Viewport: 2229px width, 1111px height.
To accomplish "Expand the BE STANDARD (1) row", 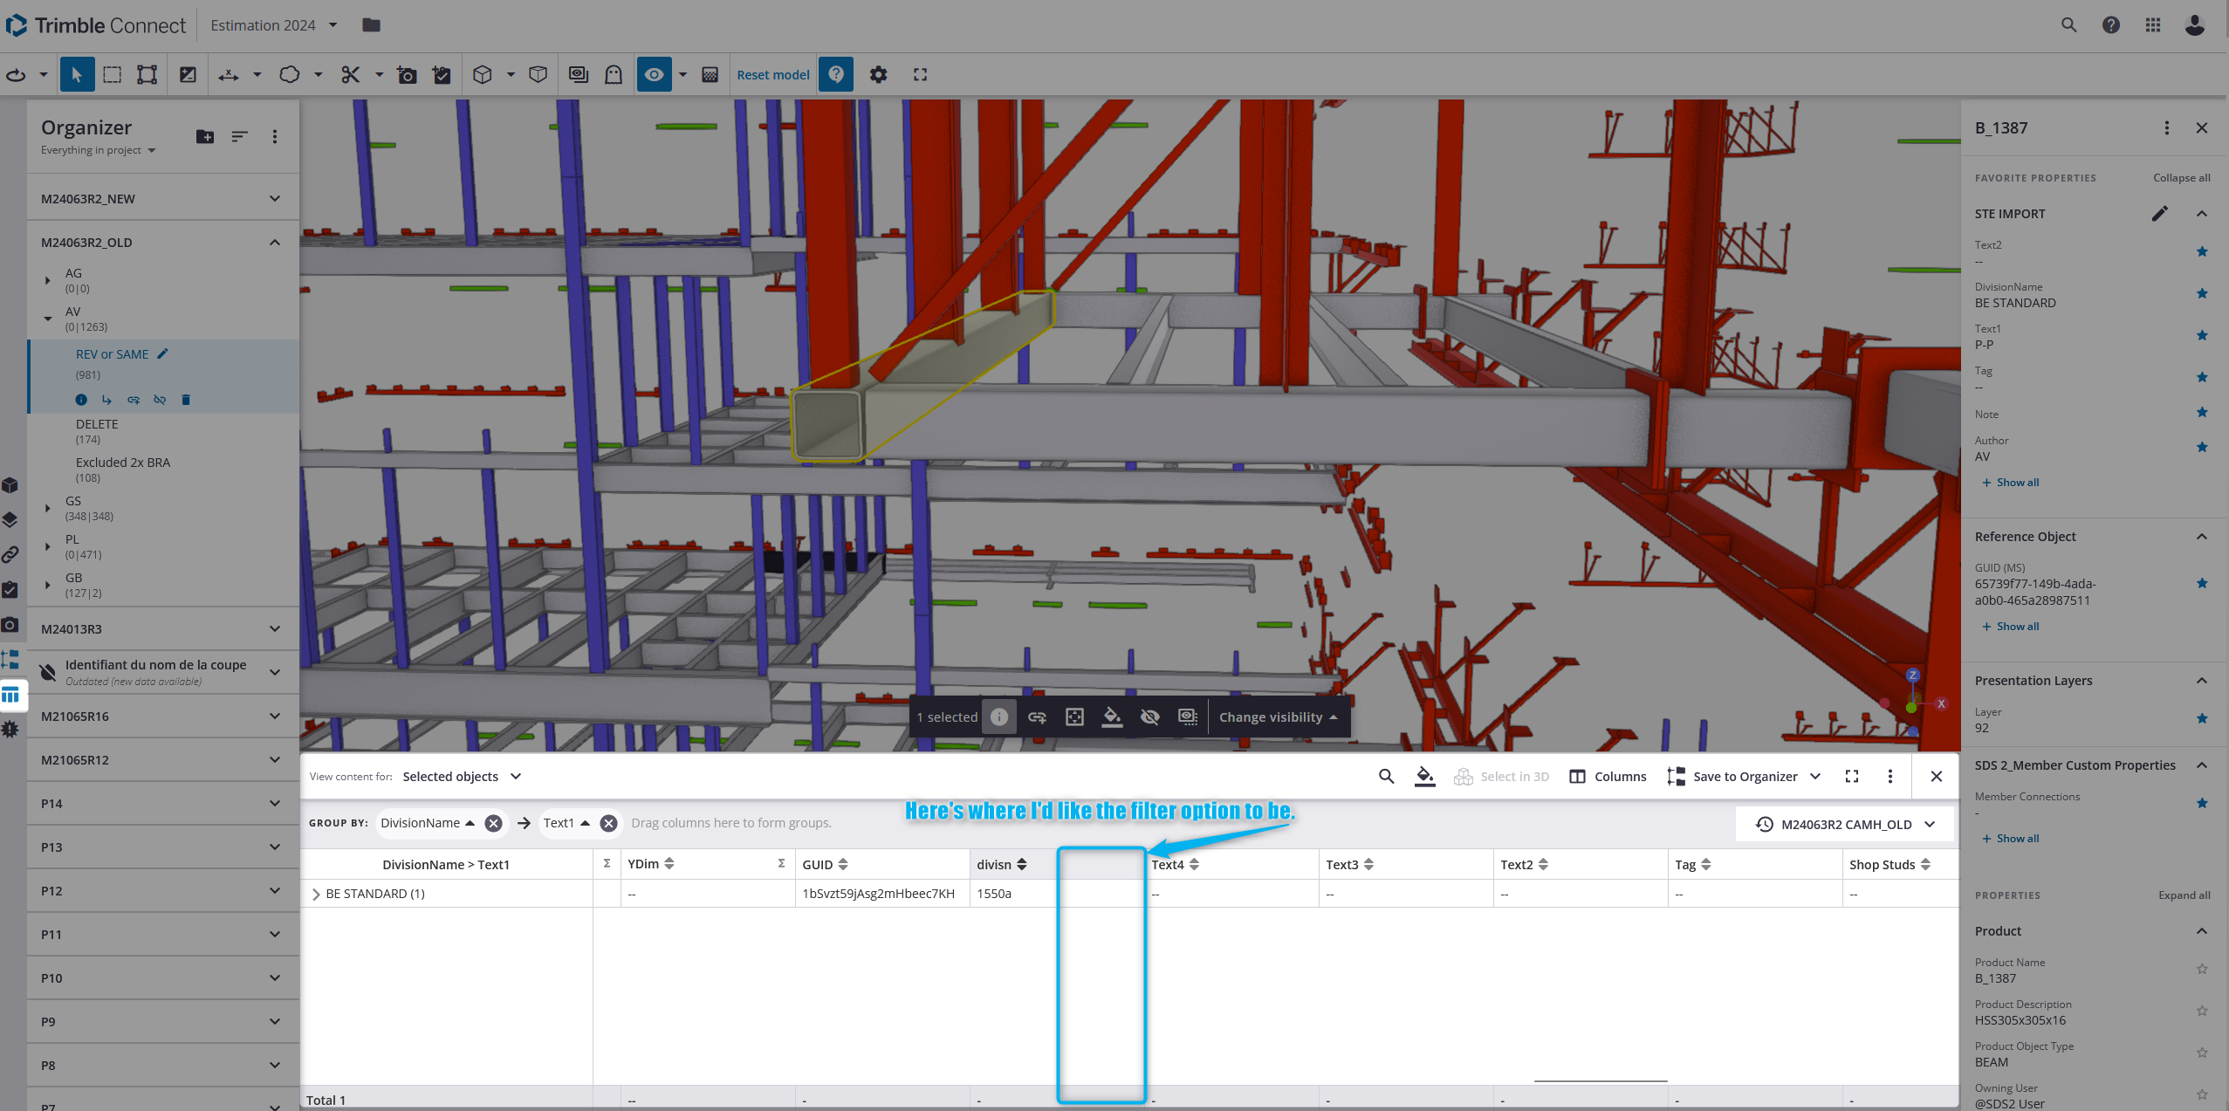I will (316, 894).
